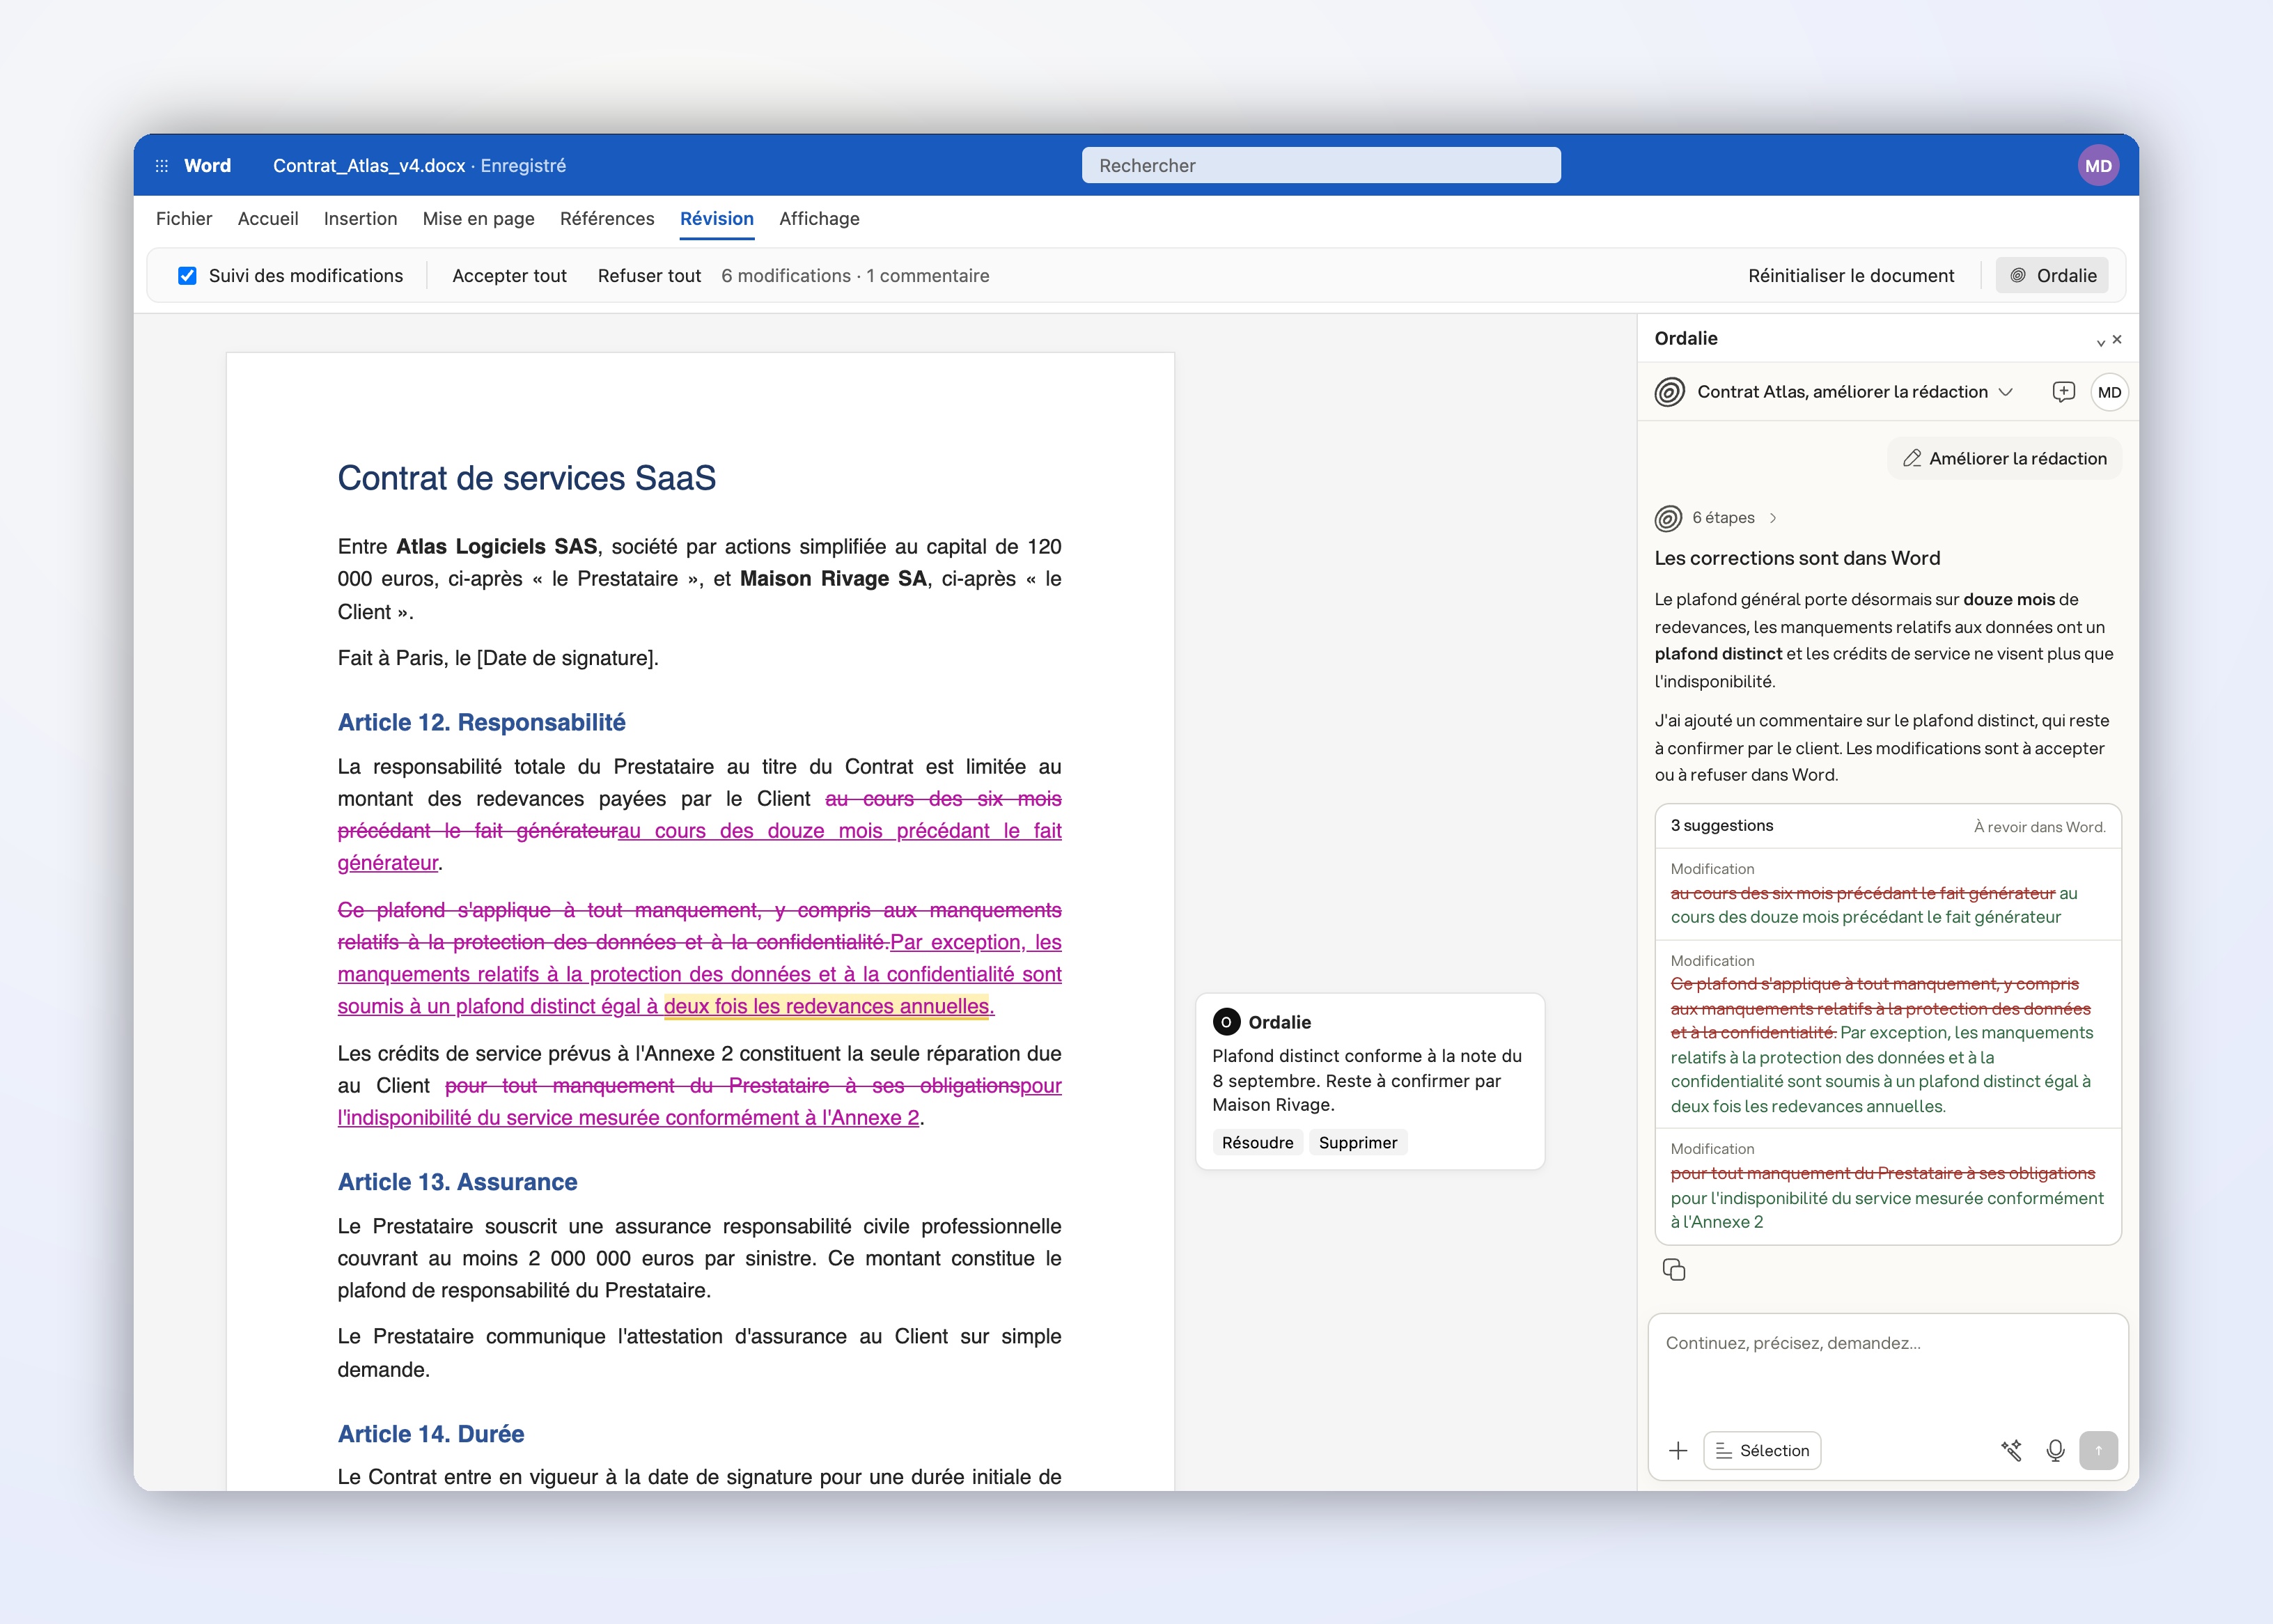Expand the 6 étapes steps list
Image resolution: width=2273 pixels, height=1624 pixels.
(x=1734, y=518)
